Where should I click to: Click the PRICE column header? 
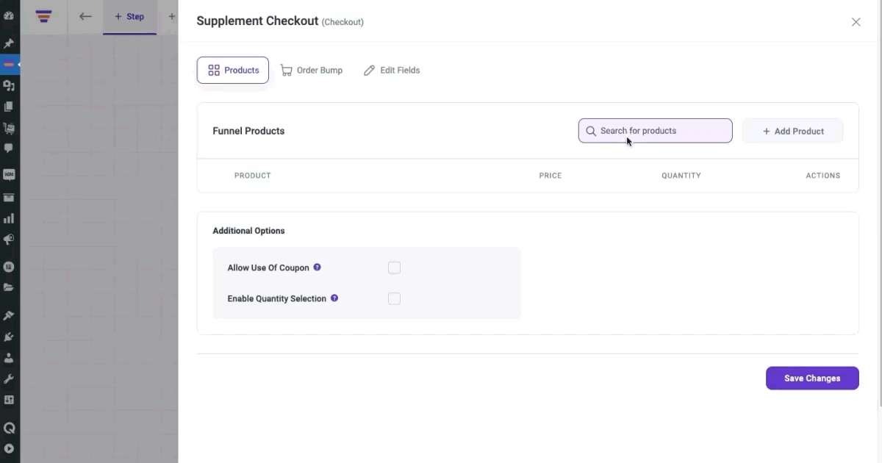[550, 176]
